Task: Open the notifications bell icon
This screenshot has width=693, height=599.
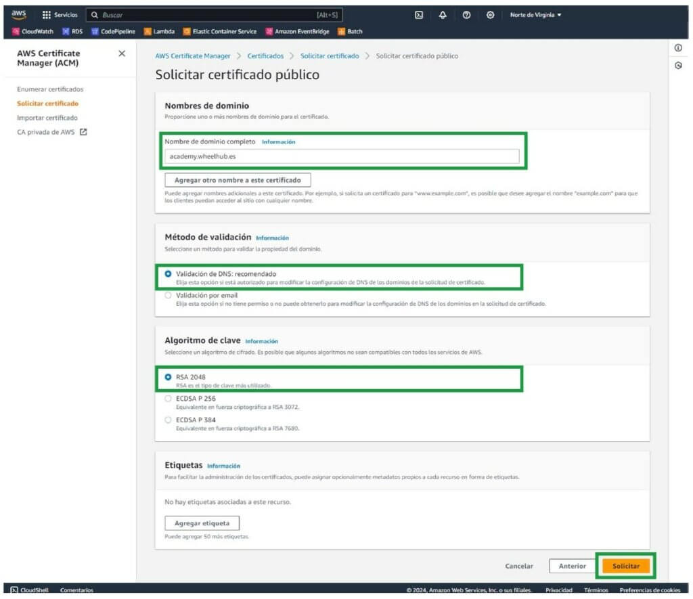Action: click(443, 15)
